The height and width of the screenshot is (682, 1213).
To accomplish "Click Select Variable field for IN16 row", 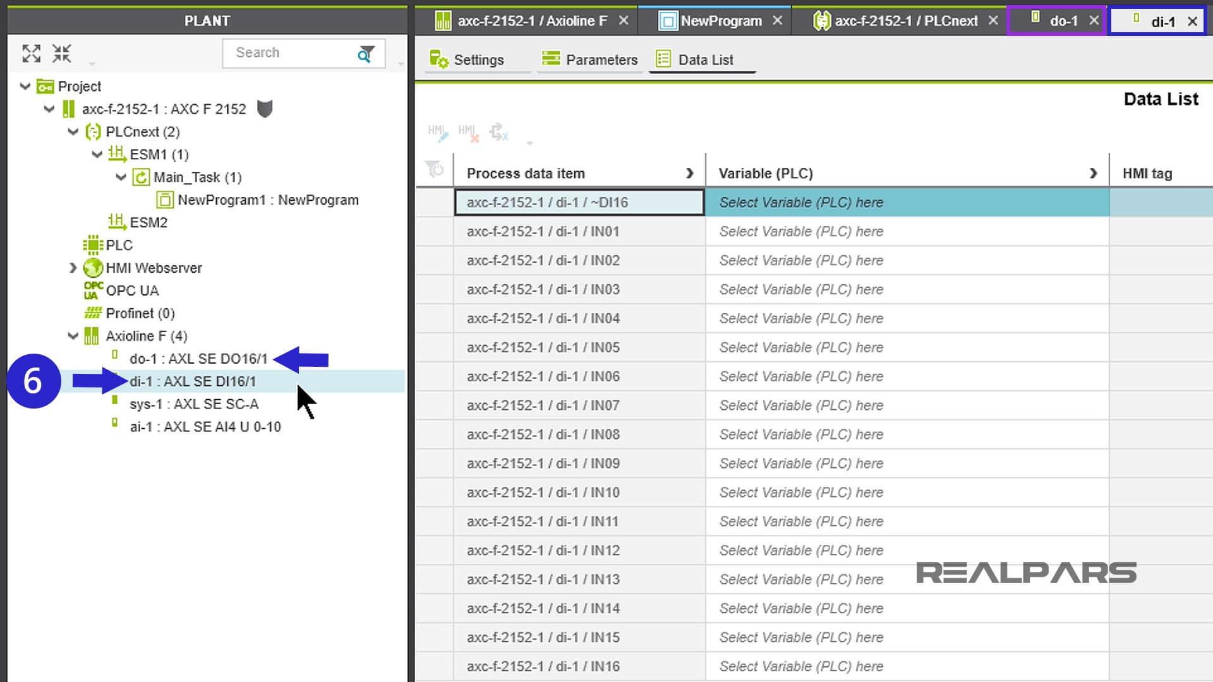I will pos(907,666).
